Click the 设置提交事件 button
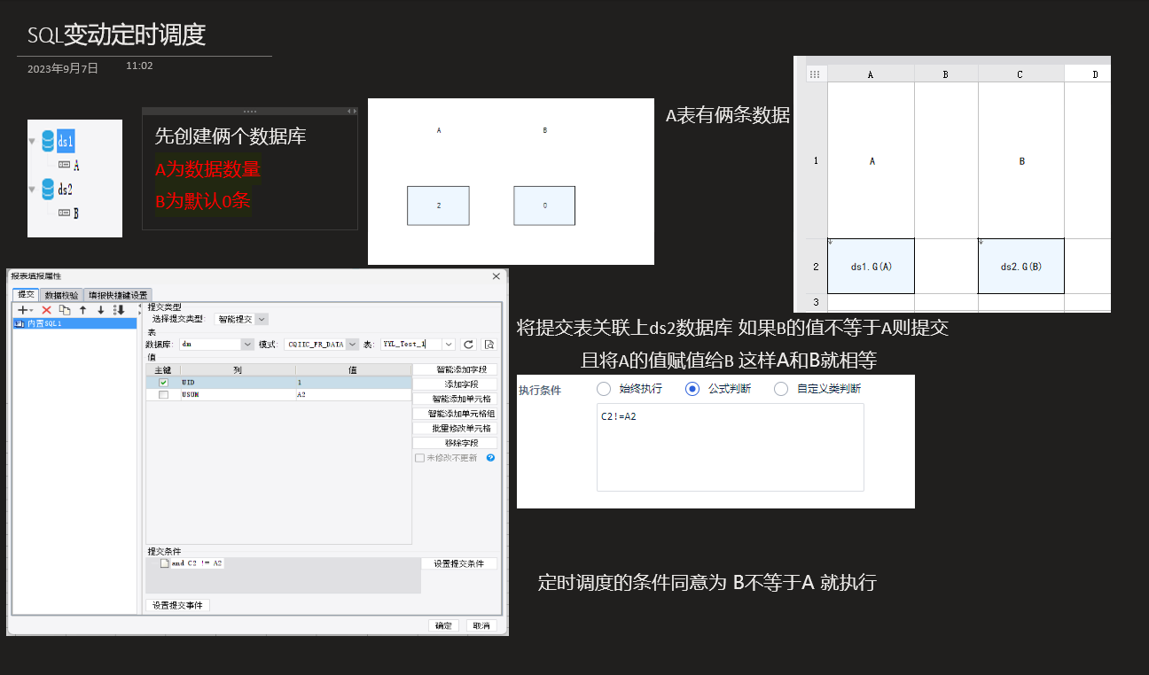 click(177, 606)
